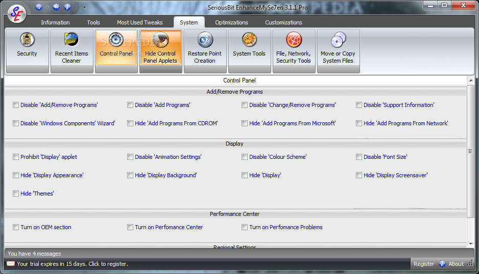479x274 pixels.
Task: Check Disable 'Support Information'
Action: 359,105
